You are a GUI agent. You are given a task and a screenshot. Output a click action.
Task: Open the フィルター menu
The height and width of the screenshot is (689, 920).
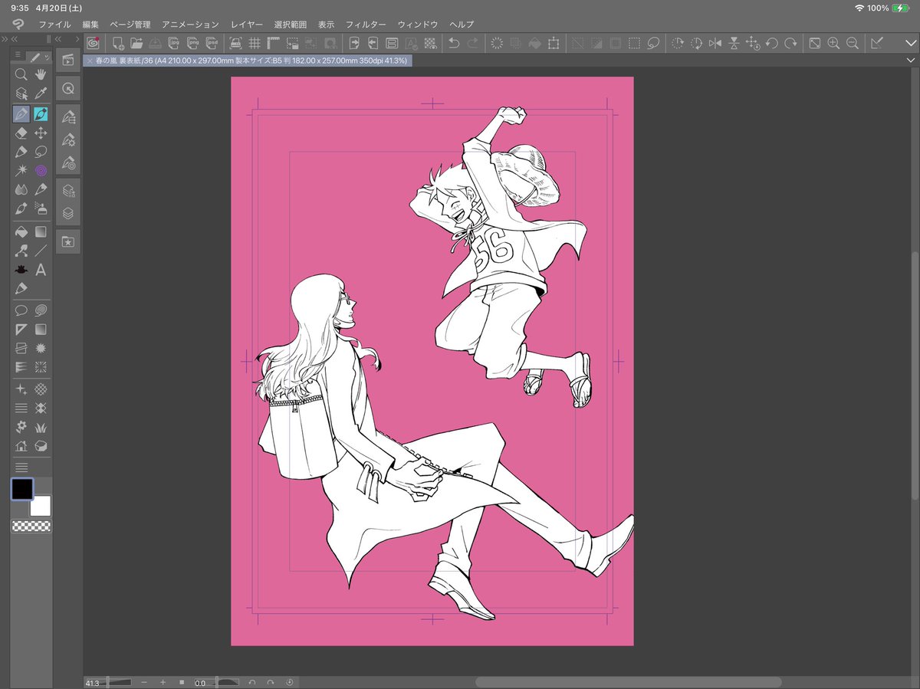[x=366, y=25]
